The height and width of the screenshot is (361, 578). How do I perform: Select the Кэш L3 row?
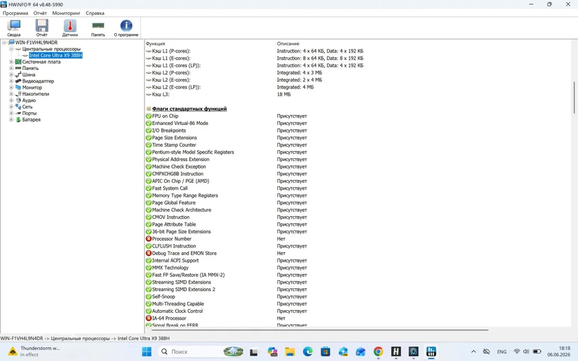pyautogui.click(x=218, y=94)
